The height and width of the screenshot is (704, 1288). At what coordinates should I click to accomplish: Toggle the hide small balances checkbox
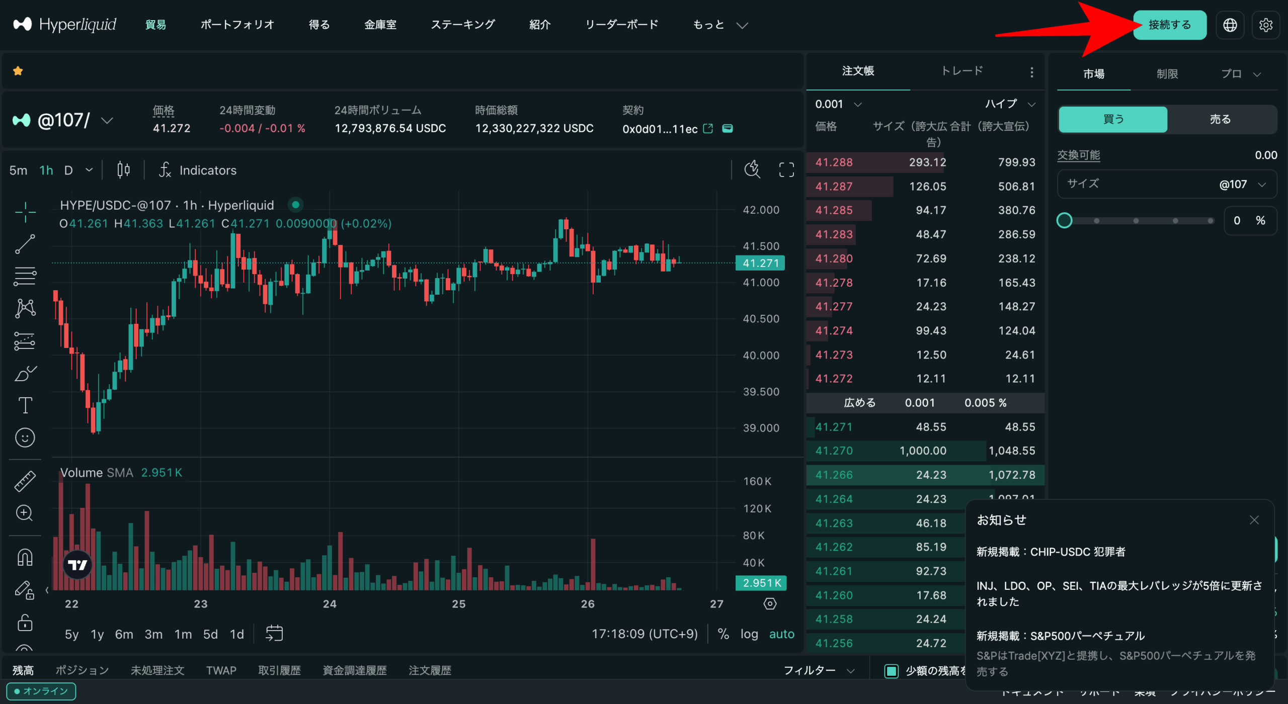tap(891, 671)
